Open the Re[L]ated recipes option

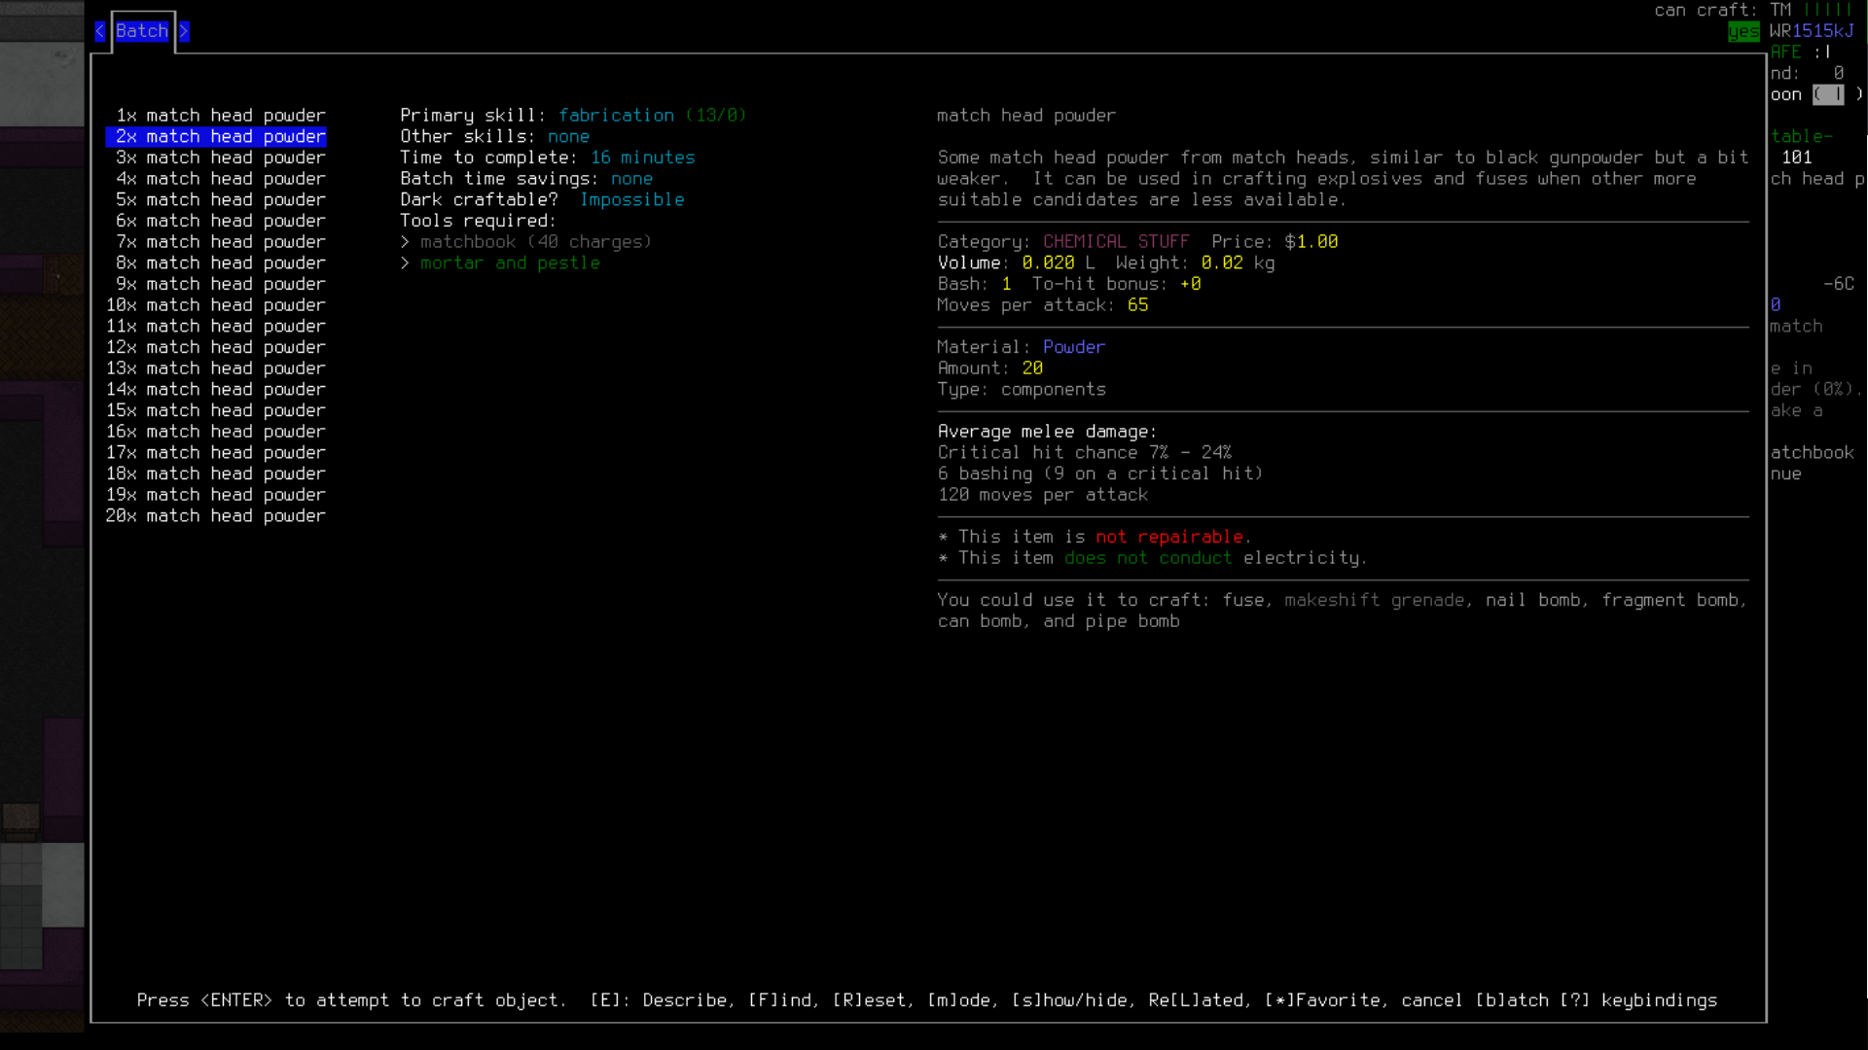pyautogui.click(x=1195, y=1000)
